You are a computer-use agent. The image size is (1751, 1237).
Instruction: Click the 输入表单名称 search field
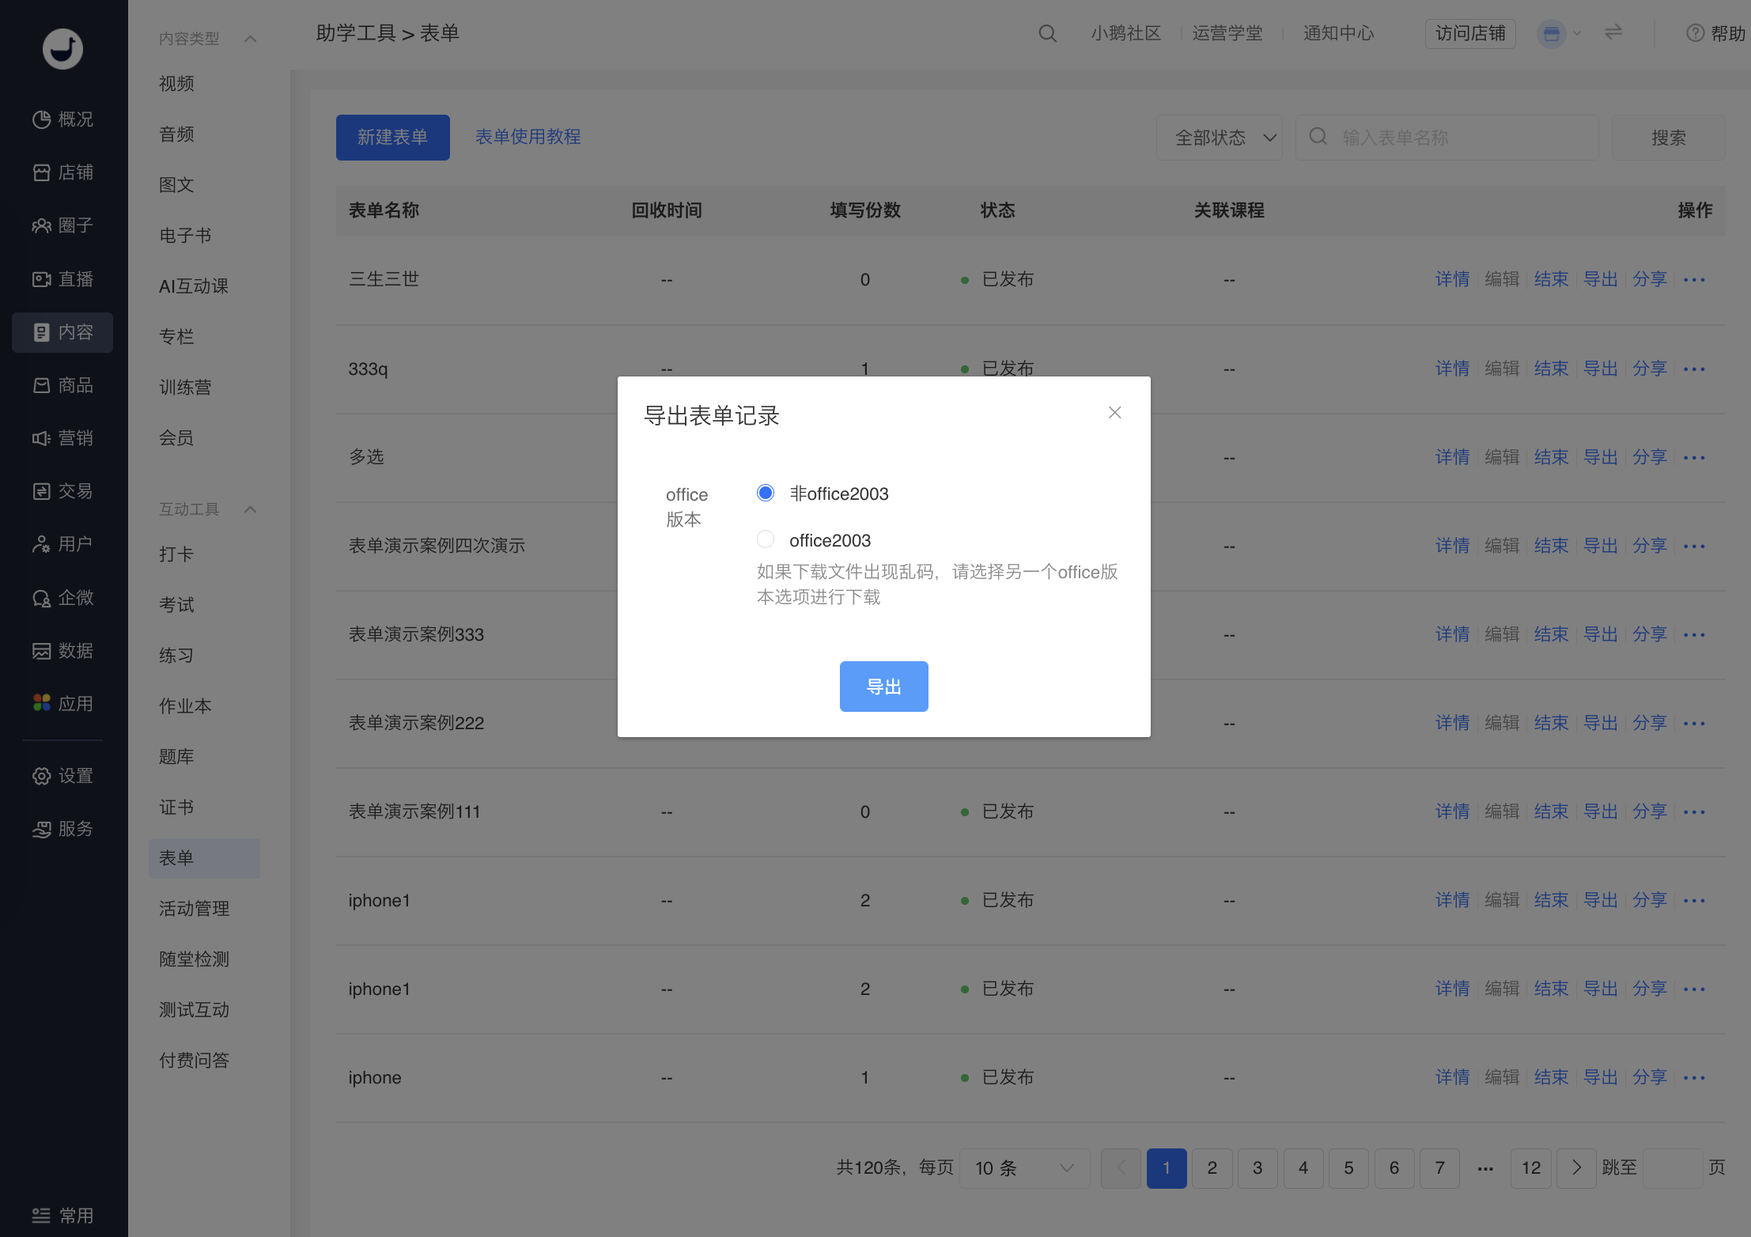(x=1447, y=138)
